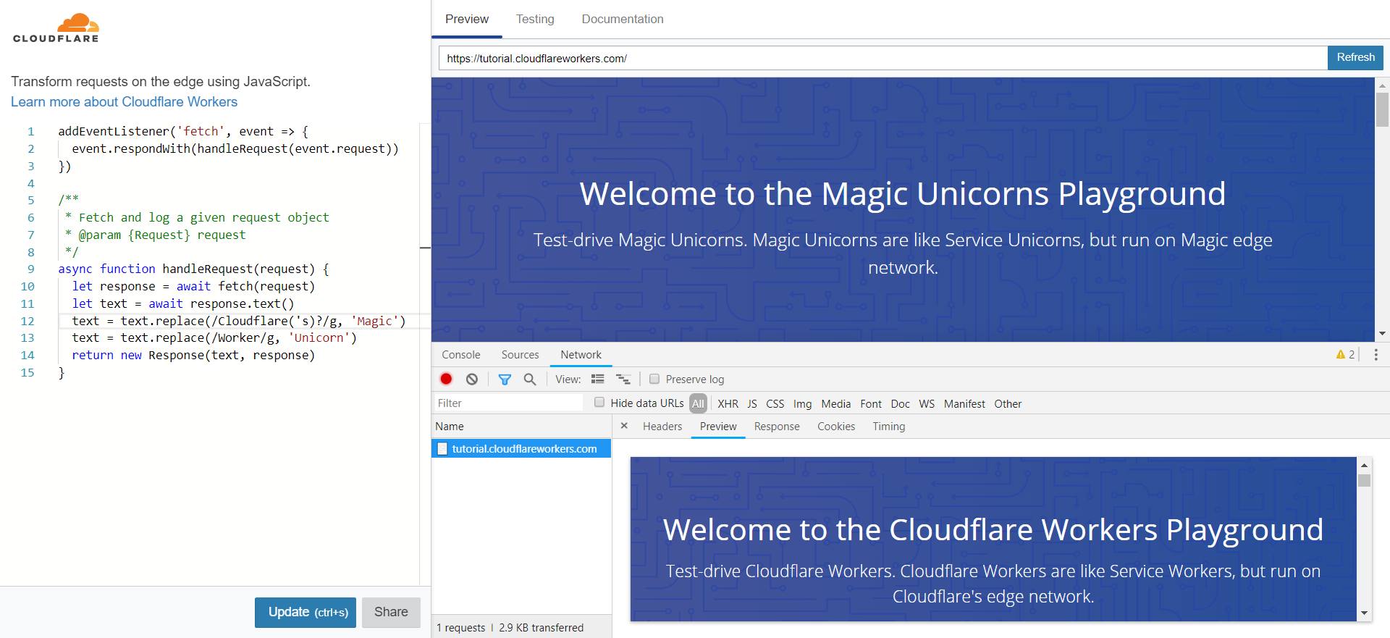Click the page preview scroll-down arrow
The image size is (1390, 638).
[1382, 334]
